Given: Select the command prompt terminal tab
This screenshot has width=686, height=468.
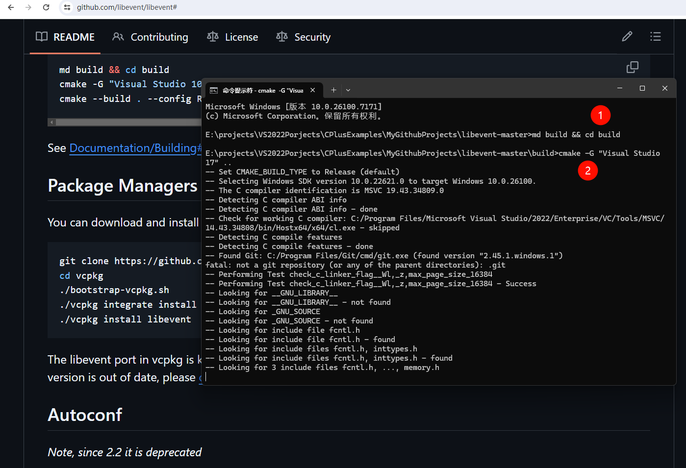Looking at the screenshot, I should coord(263,90).
